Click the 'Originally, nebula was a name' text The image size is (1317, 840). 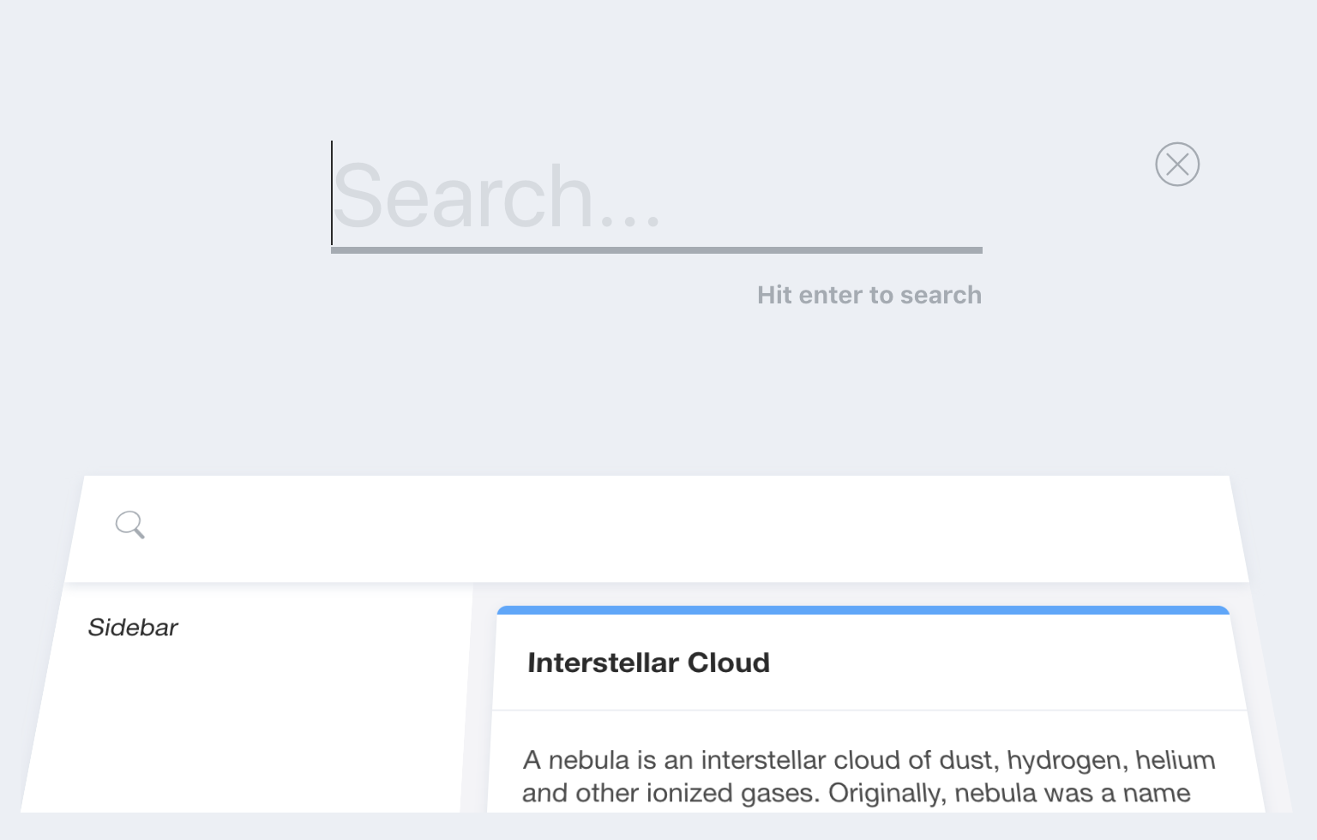pos(1009,794)
